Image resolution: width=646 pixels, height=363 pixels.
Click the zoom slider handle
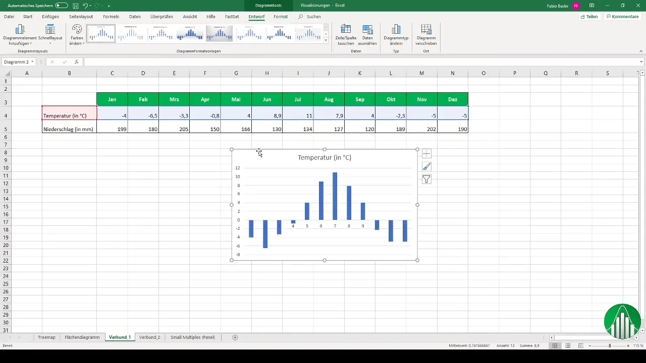coord(610,346)
